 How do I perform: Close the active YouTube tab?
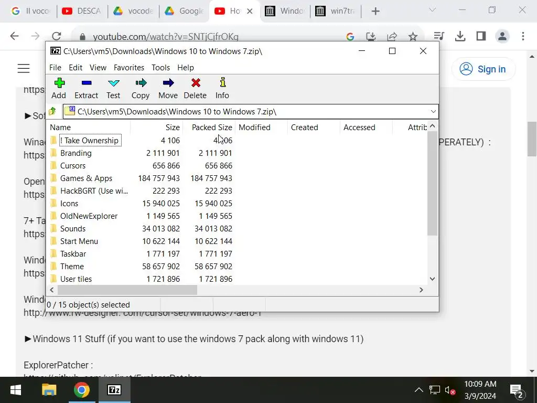coord(250,12)
